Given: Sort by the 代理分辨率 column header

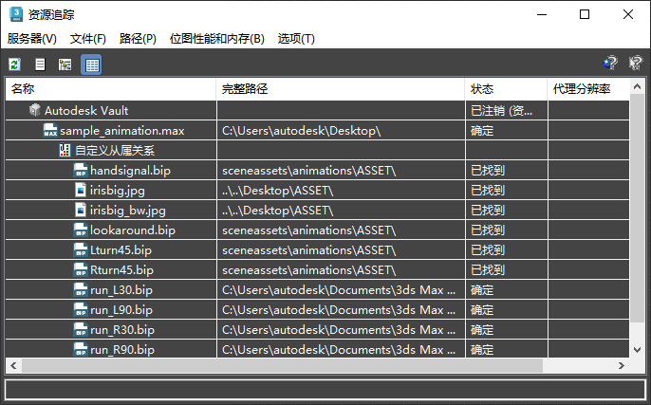Looking at the screenshot, I should pos(588,89).
